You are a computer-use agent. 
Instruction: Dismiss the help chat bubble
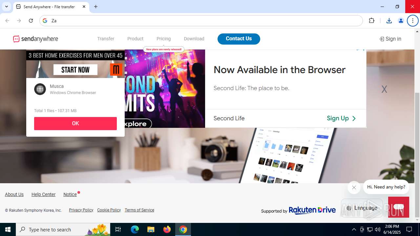click(x=354, y=187)
